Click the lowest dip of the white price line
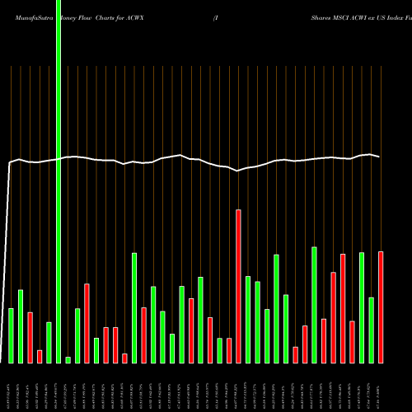Screen dimensions: 412x412 (237, 171)
